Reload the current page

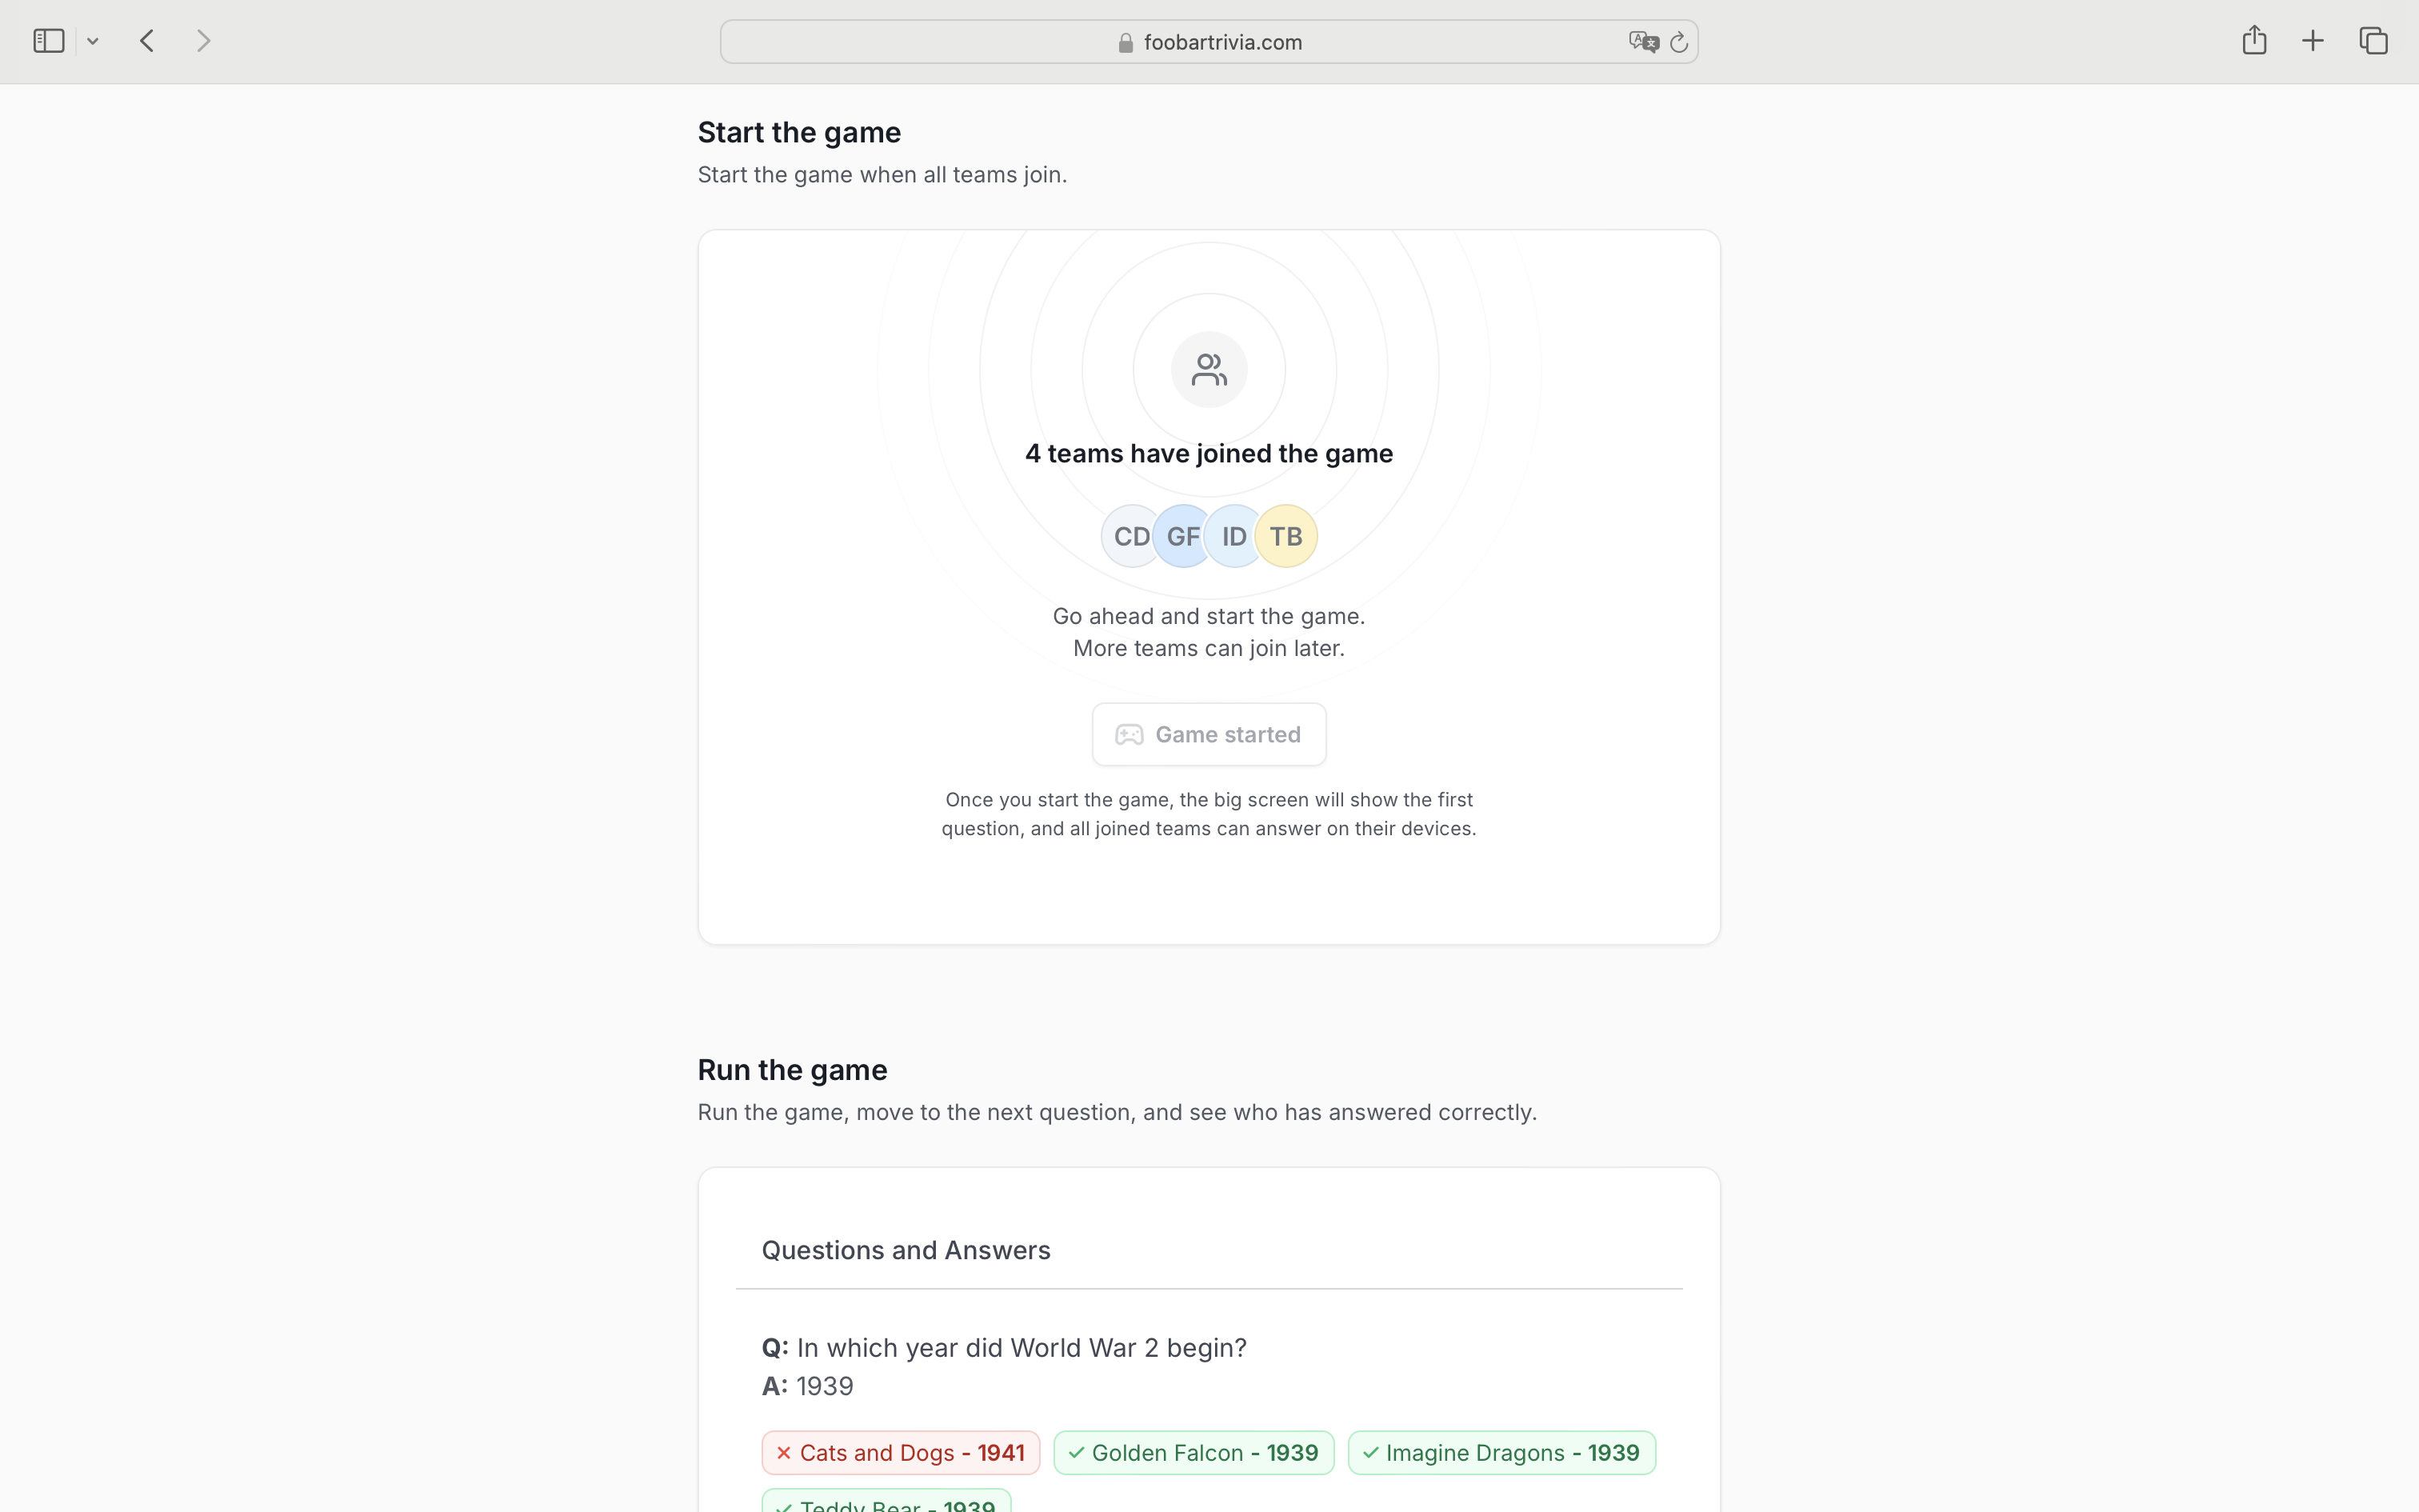[x=1679, y=42]
